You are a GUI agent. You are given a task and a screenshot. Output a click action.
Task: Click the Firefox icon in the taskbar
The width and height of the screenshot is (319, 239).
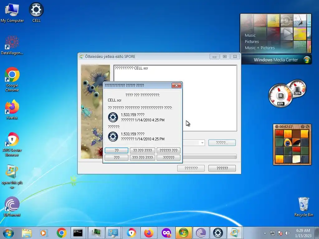tap(149, 233)
